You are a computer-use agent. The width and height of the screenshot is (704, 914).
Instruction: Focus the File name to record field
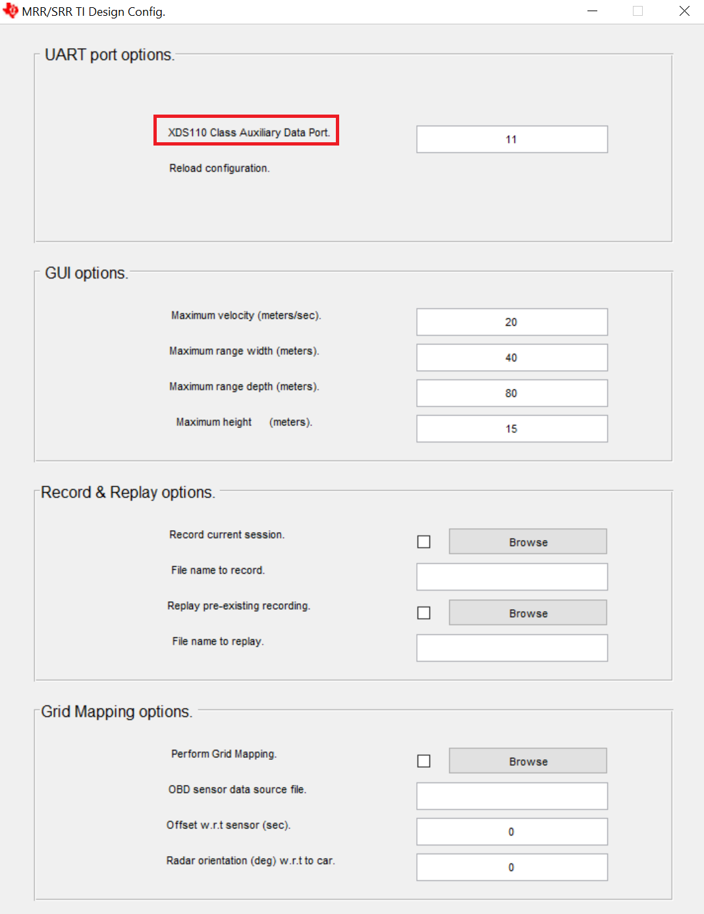(512, 577)
